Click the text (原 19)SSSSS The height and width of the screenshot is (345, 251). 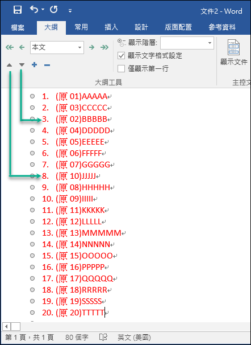point(78,301)
